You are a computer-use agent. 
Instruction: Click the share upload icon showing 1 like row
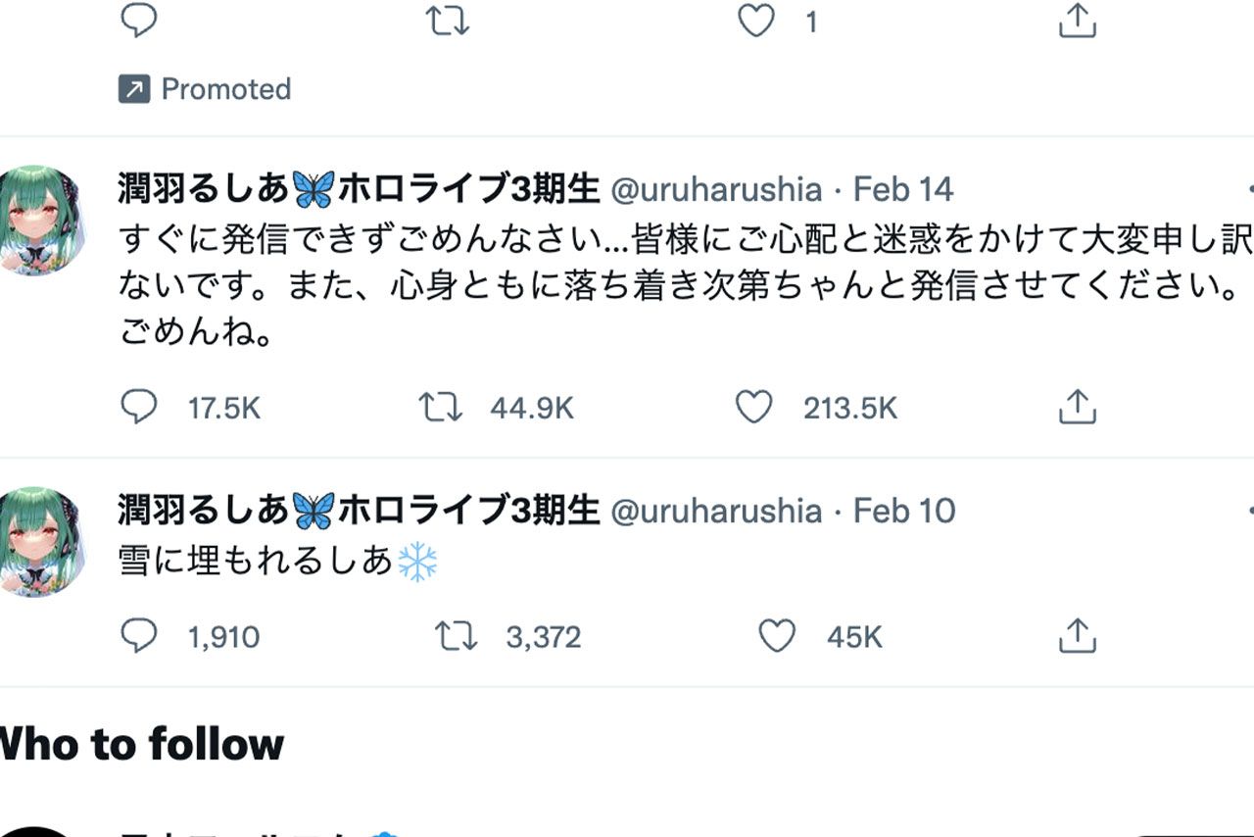pyautogui.click(x=1078, y=20)
